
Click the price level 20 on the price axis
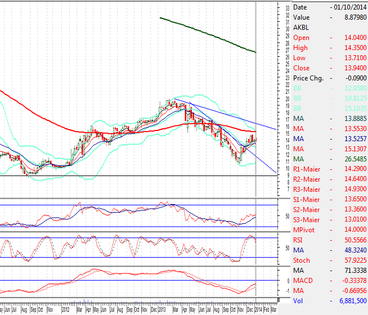[288, 98]
